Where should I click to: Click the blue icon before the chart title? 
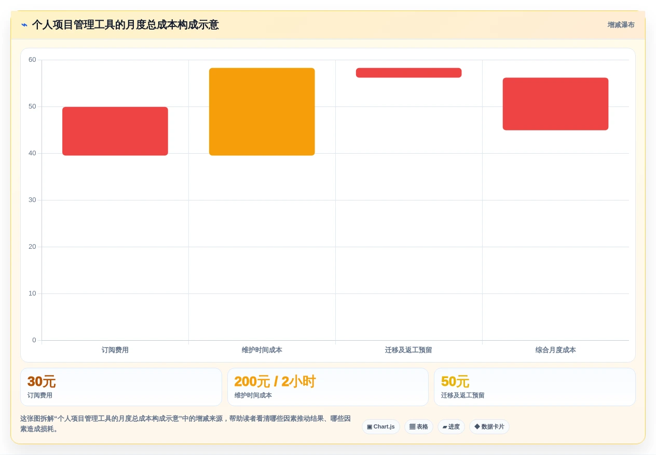(24, 25)
